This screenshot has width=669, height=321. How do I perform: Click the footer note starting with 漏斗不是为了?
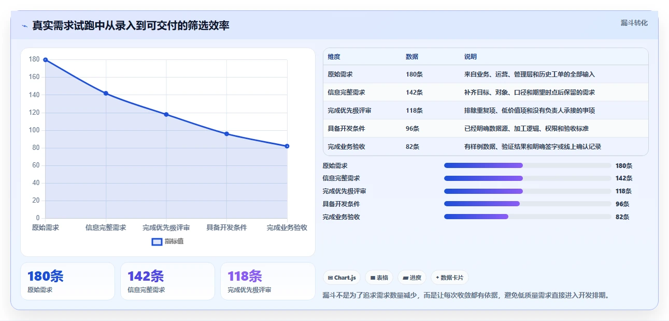[x=465, y=296]
